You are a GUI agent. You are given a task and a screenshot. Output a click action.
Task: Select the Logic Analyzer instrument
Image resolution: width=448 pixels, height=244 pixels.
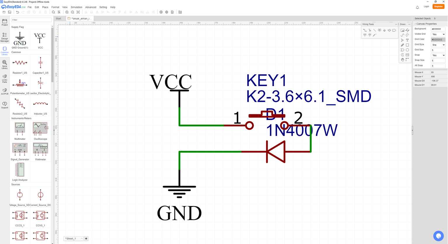click(x=20, y=172)
